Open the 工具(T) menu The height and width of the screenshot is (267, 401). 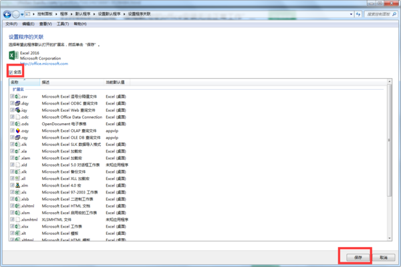(63, 24)
